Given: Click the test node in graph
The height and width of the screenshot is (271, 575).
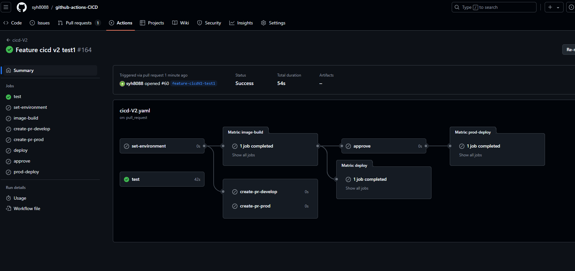Looking at the screenshot, I should click(x=162, y=179).
